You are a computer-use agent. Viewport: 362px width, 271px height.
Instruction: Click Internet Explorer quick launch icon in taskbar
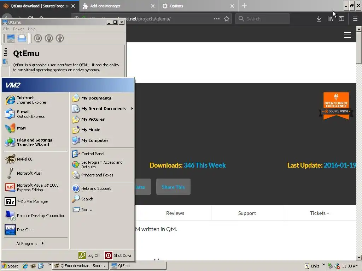[25, 266]
